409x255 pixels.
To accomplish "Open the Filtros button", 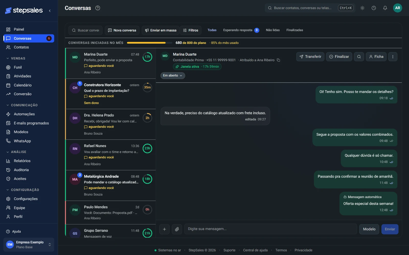I will click(191, 30).
